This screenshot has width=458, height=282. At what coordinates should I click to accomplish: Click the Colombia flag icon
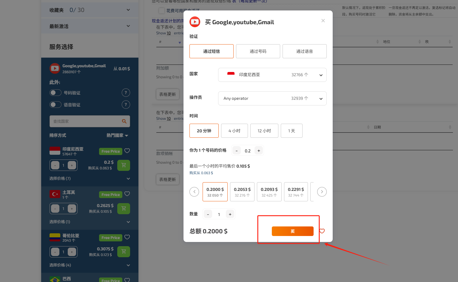click(55, 237)
